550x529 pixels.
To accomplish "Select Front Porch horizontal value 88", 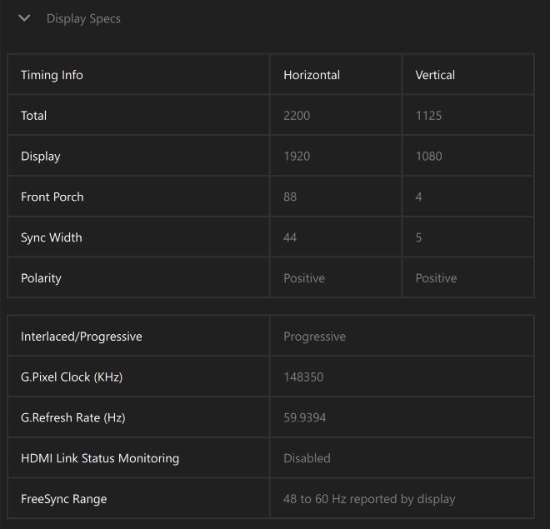I will (x=290, y=197).
